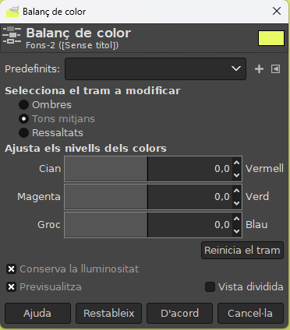The height and width of the screenshot is (330, 290).
Task: Decrease the Magenta-Verd value with down arrow
Action: tap(236, 203)
